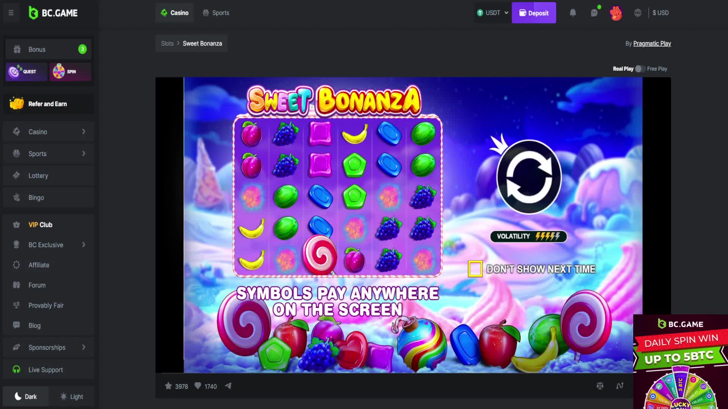Open the notifications bell icon
This screenshot has width=728, height=409.
coord(573,13)
